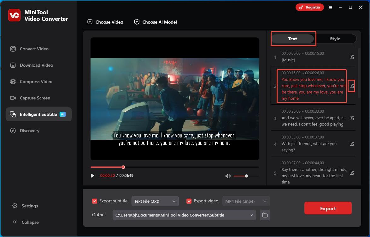Open the hamburger menu in the title bar
The image size is (370, 237).
pos(330,8)
